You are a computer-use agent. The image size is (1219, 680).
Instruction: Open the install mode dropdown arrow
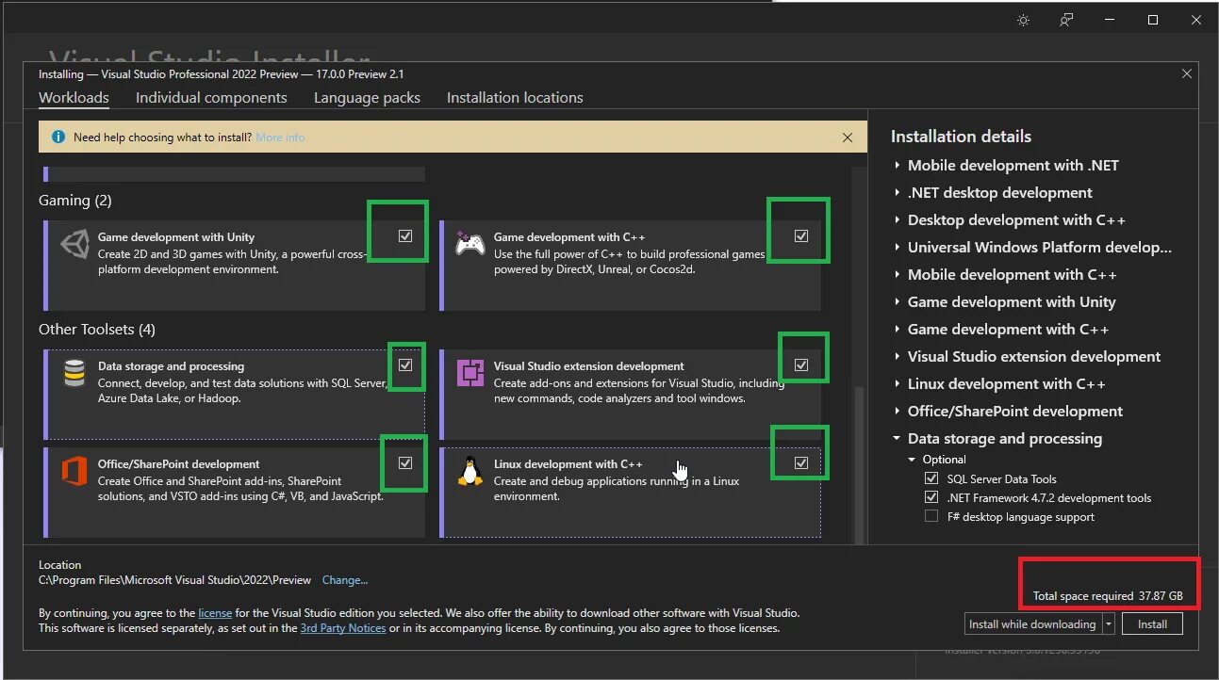click(1109, 623)
